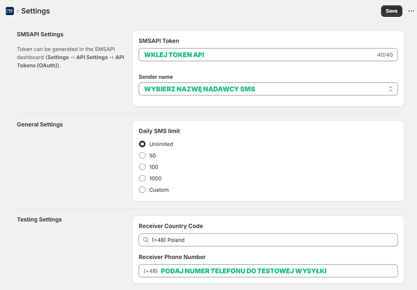Click the Receiver Country Code search field
This screenshot has height=290, width=417.
tap(268, 240)
